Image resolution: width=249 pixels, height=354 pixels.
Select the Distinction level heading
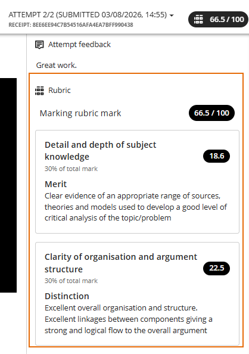pos(67,296)
